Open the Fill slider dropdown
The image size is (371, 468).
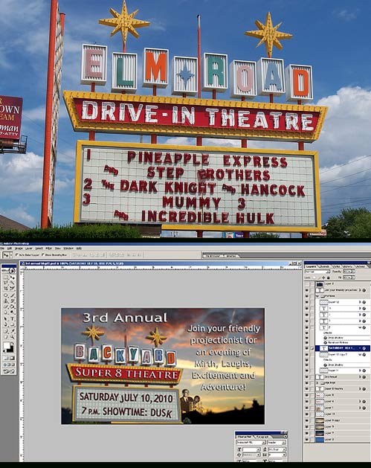353,278
